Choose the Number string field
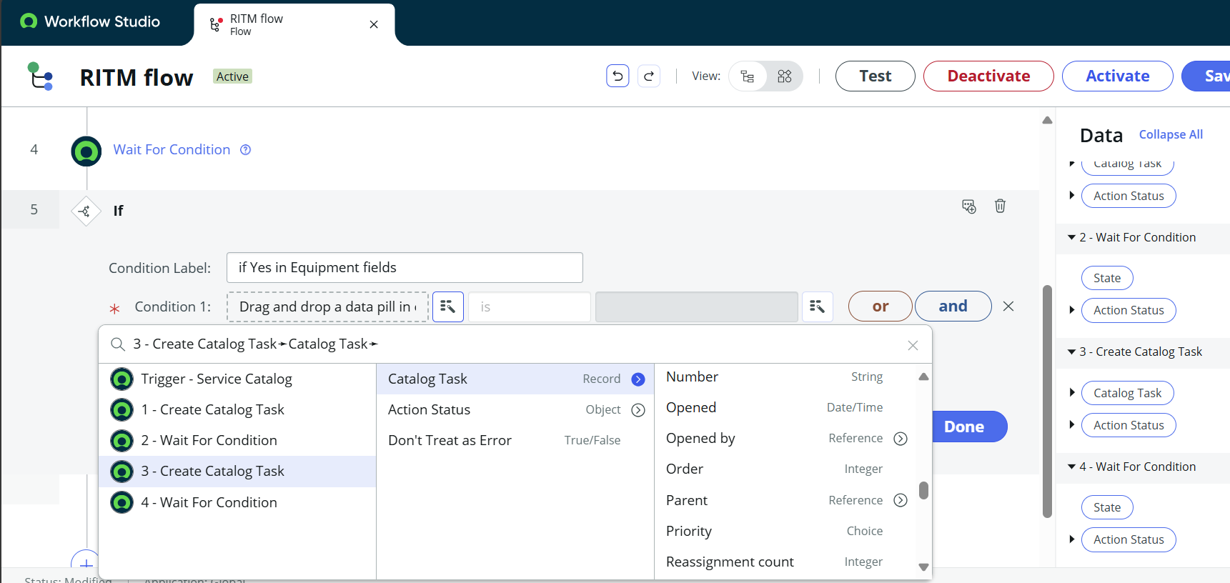The image size is (1230, 583). tap(785, 377)
